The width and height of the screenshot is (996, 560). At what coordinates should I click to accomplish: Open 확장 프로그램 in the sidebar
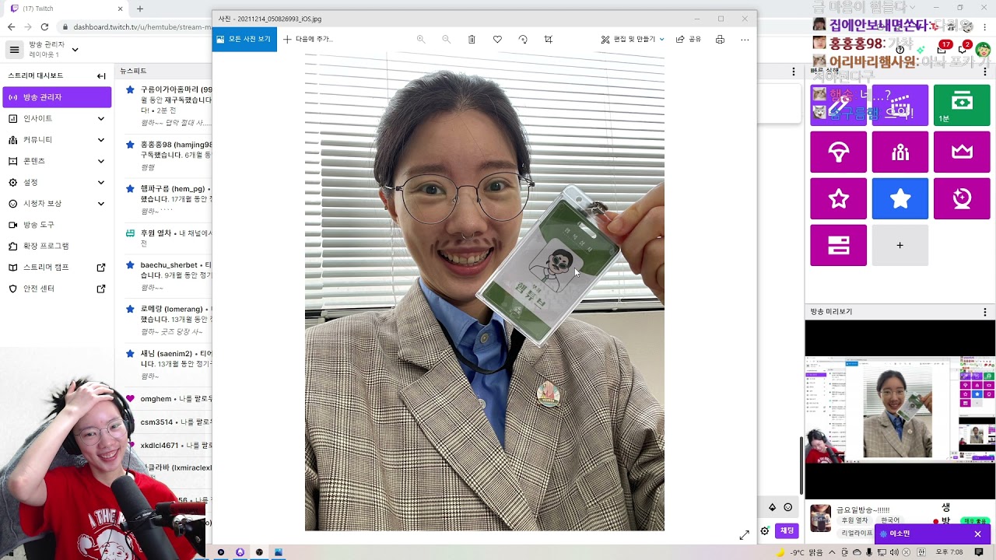tap(57, 246)
